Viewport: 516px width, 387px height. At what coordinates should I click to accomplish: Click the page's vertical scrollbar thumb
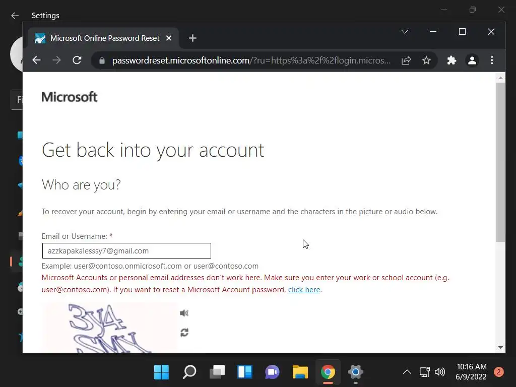pyautogui.click(x=500, y=162)
